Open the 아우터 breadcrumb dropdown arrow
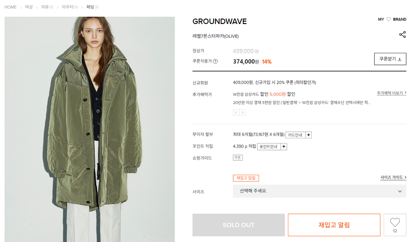The width and height of the screenshot is (413, 242). pos(76,7)
